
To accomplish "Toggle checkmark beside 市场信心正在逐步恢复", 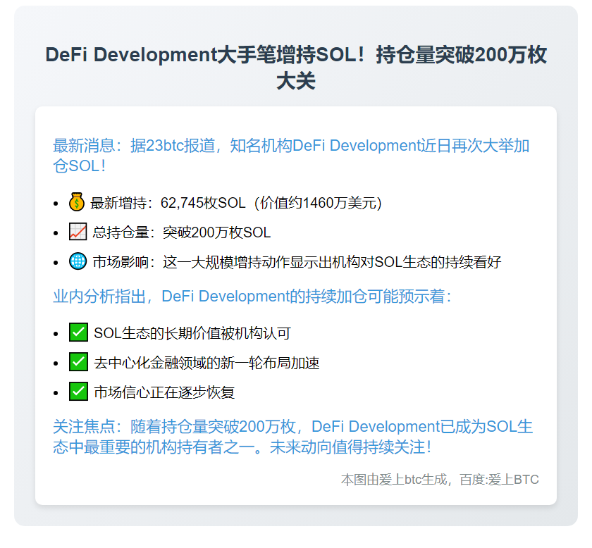I will pyautogui.click(x=78, y=392).
